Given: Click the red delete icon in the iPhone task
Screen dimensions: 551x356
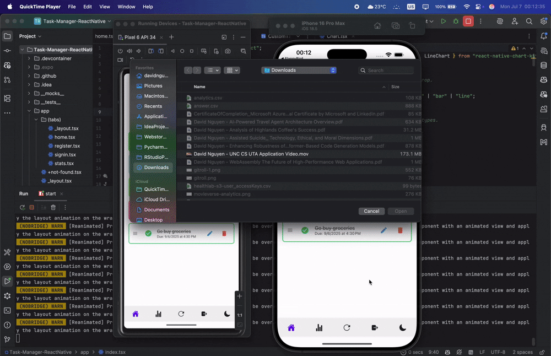Looking at the screenshot, I should 400,230.
